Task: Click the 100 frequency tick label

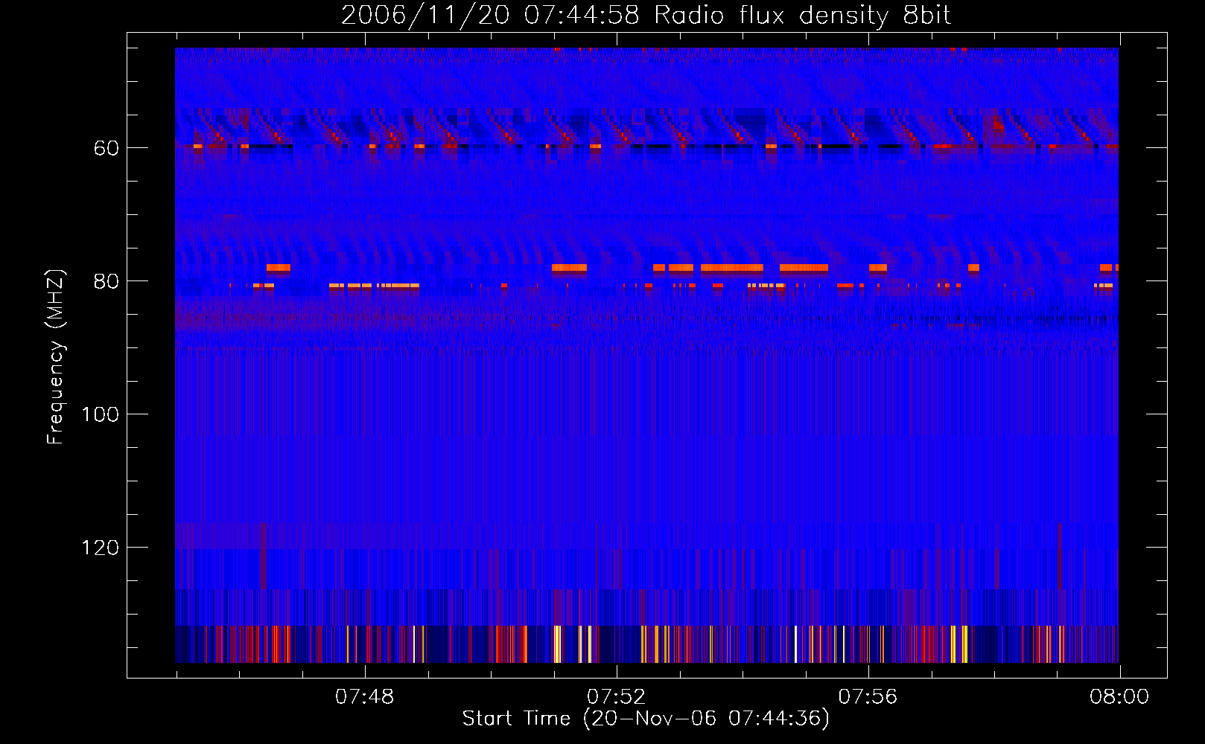Action: coord(100,414)
